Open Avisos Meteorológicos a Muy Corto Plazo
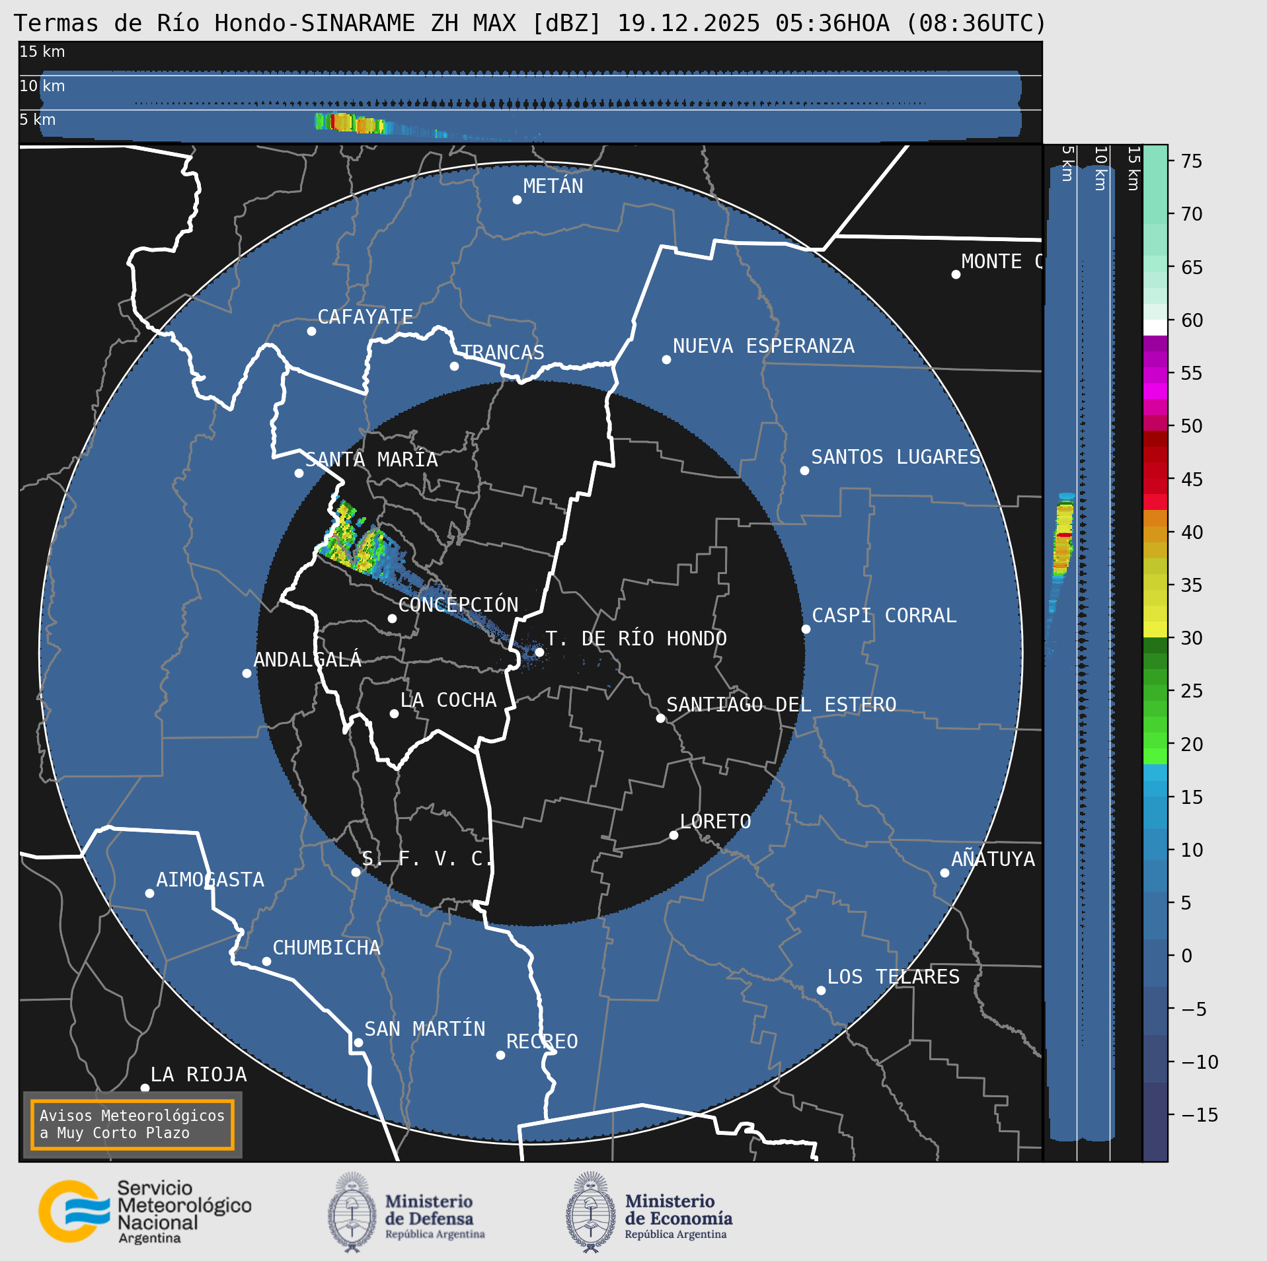The image size is (1267, 1261). pyautogui.click(x=132, y=1124)
